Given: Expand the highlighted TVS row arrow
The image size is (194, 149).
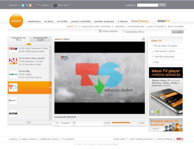Looking at the screenshot, I should 50,87.
